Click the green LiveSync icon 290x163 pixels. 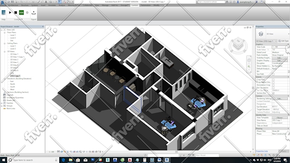[x=21, y=12]
